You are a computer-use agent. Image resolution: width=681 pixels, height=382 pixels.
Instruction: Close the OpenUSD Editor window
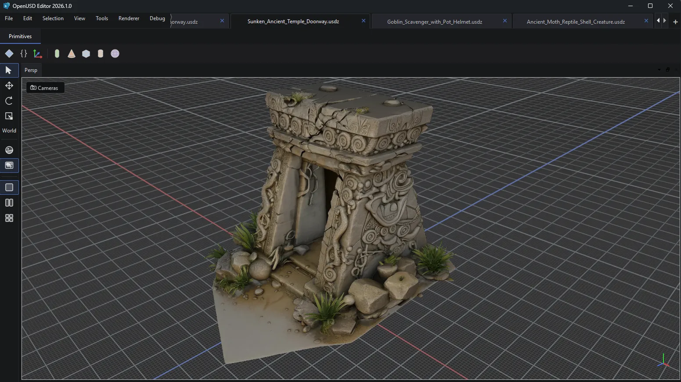670,6
